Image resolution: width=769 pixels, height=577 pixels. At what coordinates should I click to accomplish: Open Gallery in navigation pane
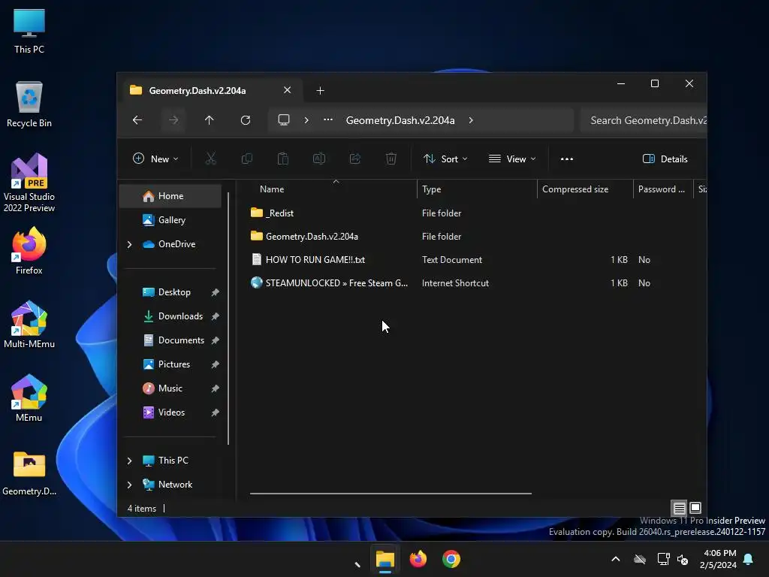click(170, 220)
